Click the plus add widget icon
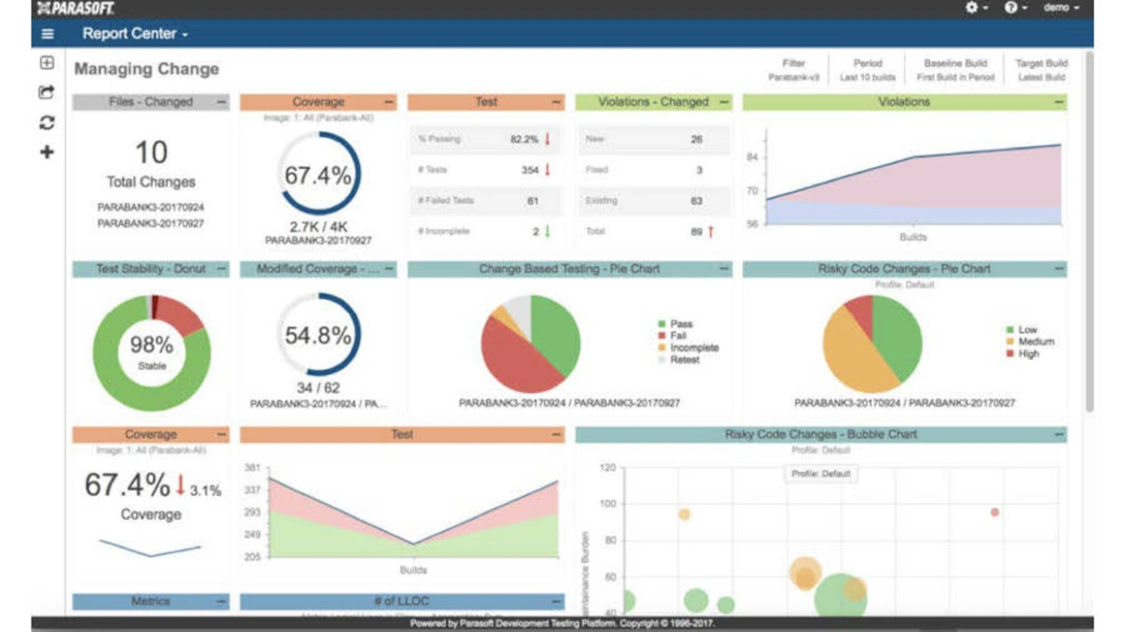1124x632 pixels. coord(47,152)
